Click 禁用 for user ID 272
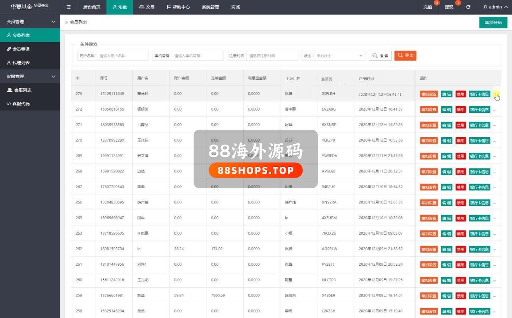Screen dimensions: 512x318 pos(460,109)
